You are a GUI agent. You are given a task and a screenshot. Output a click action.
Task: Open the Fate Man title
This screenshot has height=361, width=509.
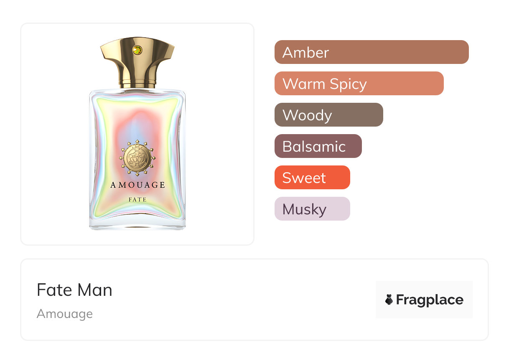click(74, 290)
